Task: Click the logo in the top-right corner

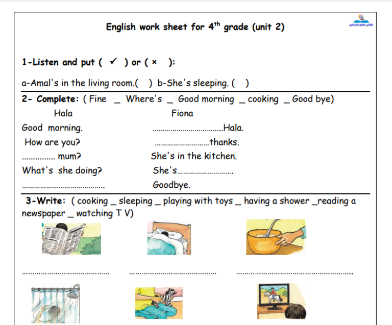Action: [361, 21]
